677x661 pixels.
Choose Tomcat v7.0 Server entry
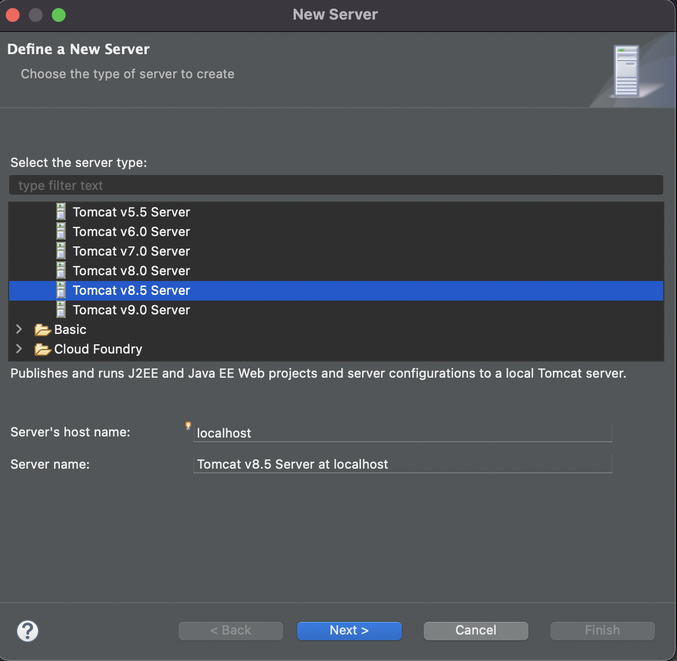click(x=336, y=251)
